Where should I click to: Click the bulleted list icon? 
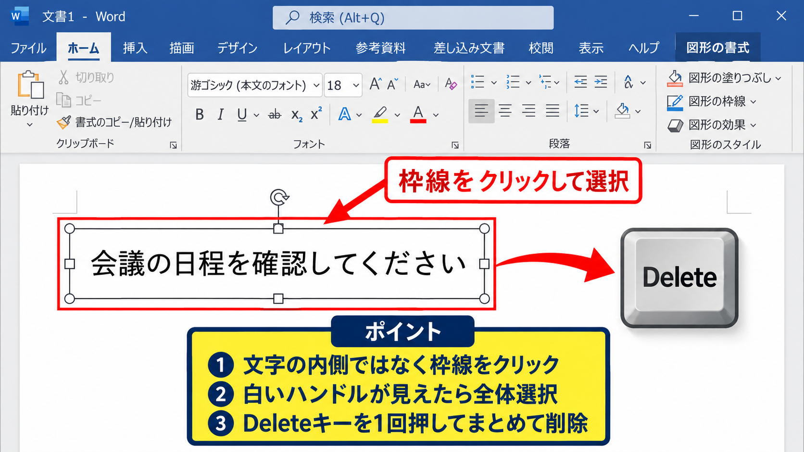point(477,82)
